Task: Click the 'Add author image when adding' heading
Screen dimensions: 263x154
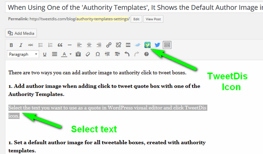Action: 104,90
